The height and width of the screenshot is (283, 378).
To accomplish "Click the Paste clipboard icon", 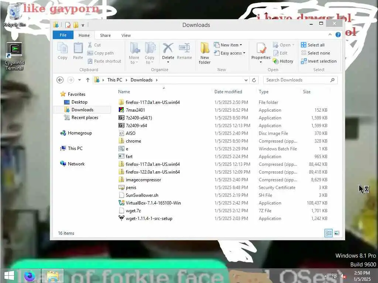I will [x=78, y=51].
